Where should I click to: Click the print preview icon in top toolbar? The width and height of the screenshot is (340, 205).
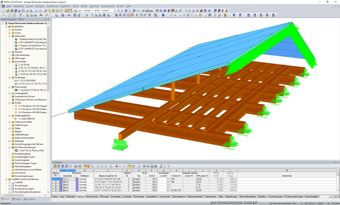click(31, 10)
